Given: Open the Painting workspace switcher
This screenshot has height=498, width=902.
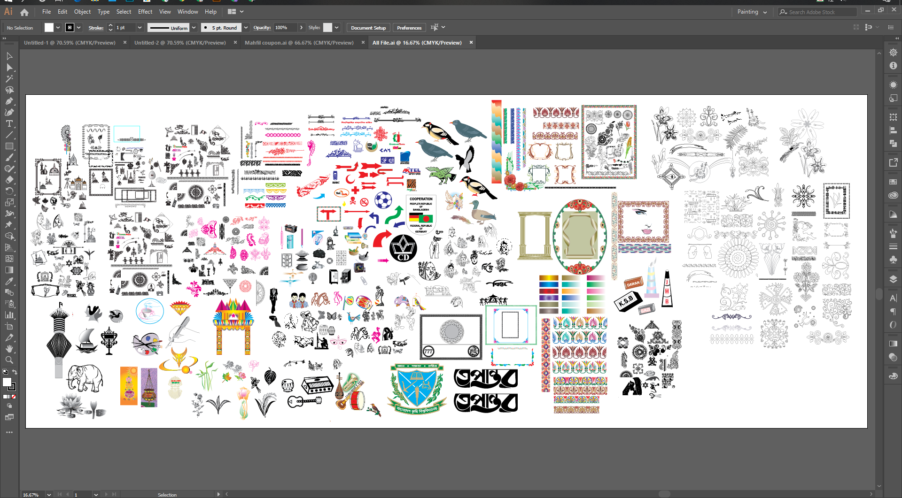Looking at the screenshot, I should (752, 12).
